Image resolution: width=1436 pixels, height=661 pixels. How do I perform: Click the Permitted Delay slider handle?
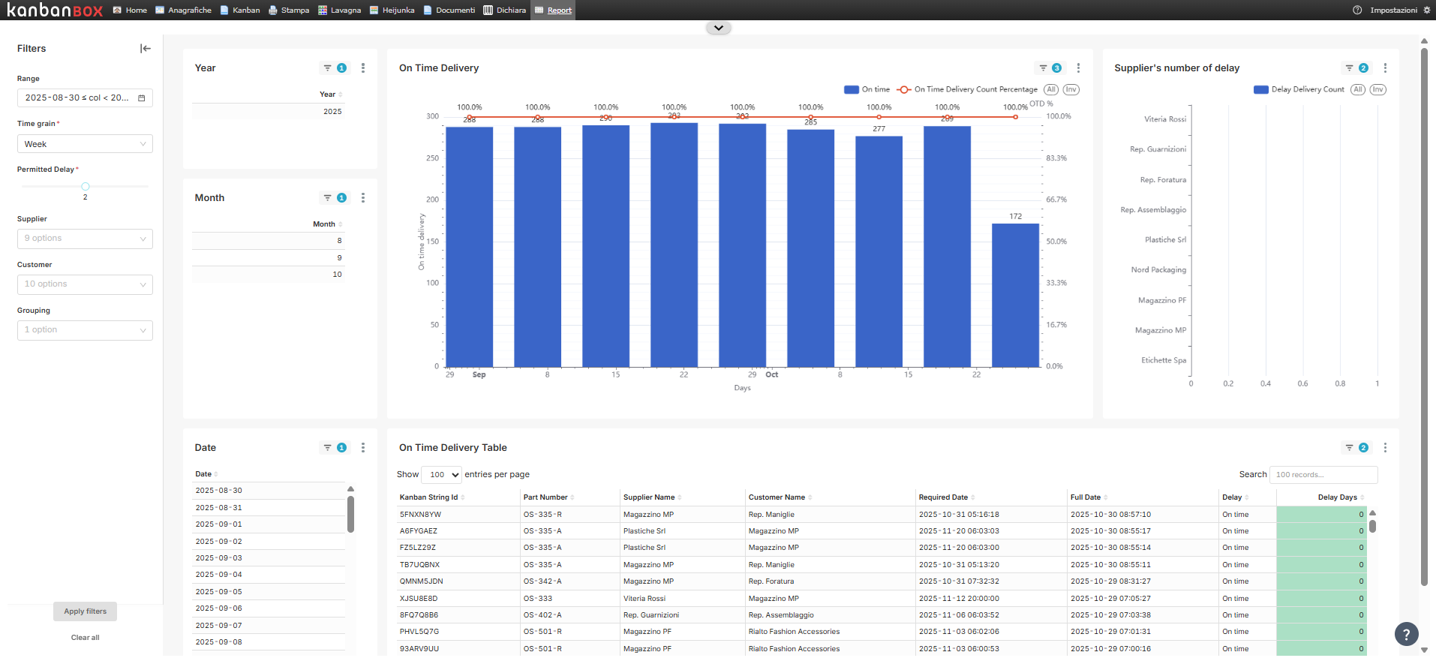tap(86, 186)
